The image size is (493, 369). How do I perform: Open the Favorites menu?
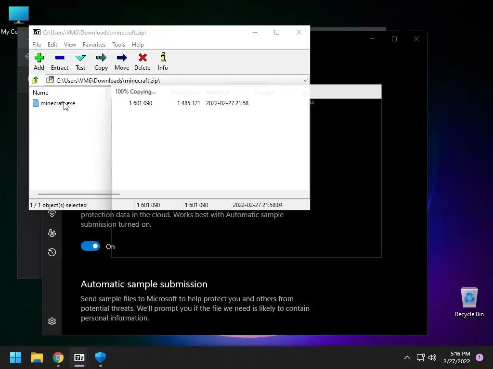(x=94, y=45)
